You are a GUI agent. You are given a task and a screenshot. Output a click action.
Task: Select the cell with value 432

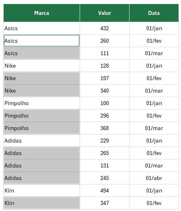coord(105,28)
